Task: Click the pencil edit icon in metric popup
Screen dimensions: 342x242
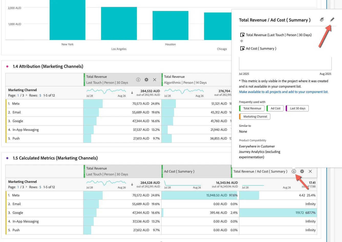Action: [332, 20]
